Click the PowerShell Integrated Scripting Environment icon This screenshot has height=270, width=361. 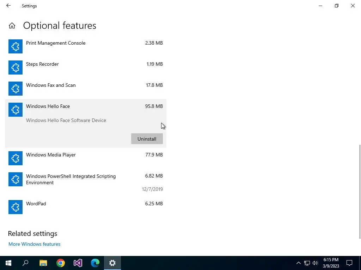click(16, 179)
